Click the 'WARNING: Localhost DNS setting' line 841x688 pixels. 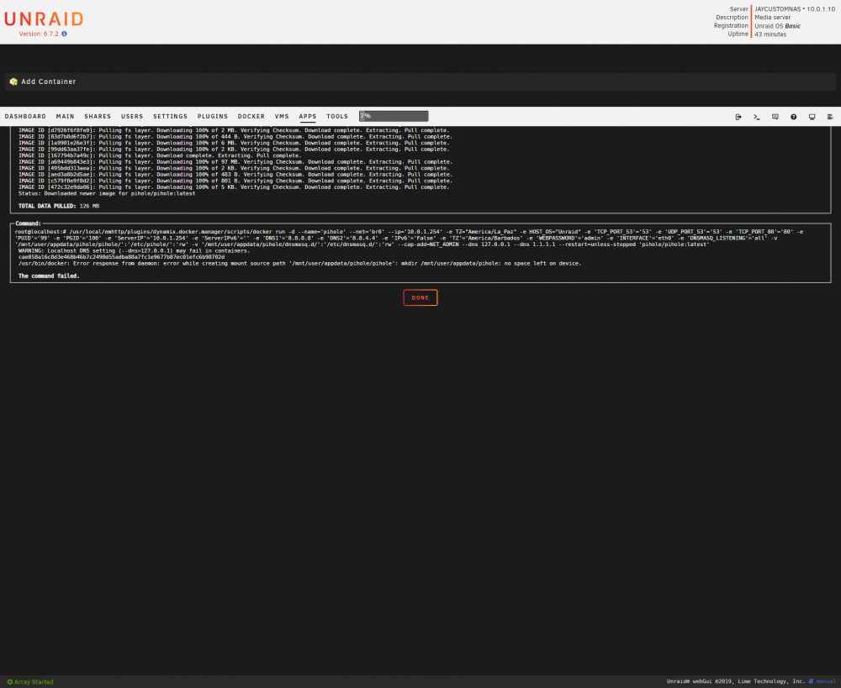click(134, 251)
